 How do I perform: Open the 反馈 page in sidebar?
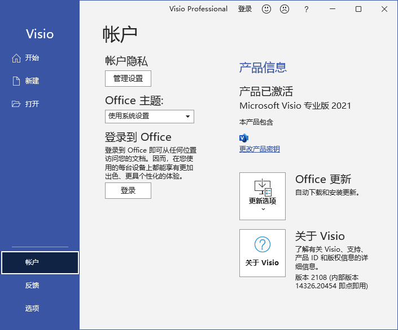(x=32, y=286)
